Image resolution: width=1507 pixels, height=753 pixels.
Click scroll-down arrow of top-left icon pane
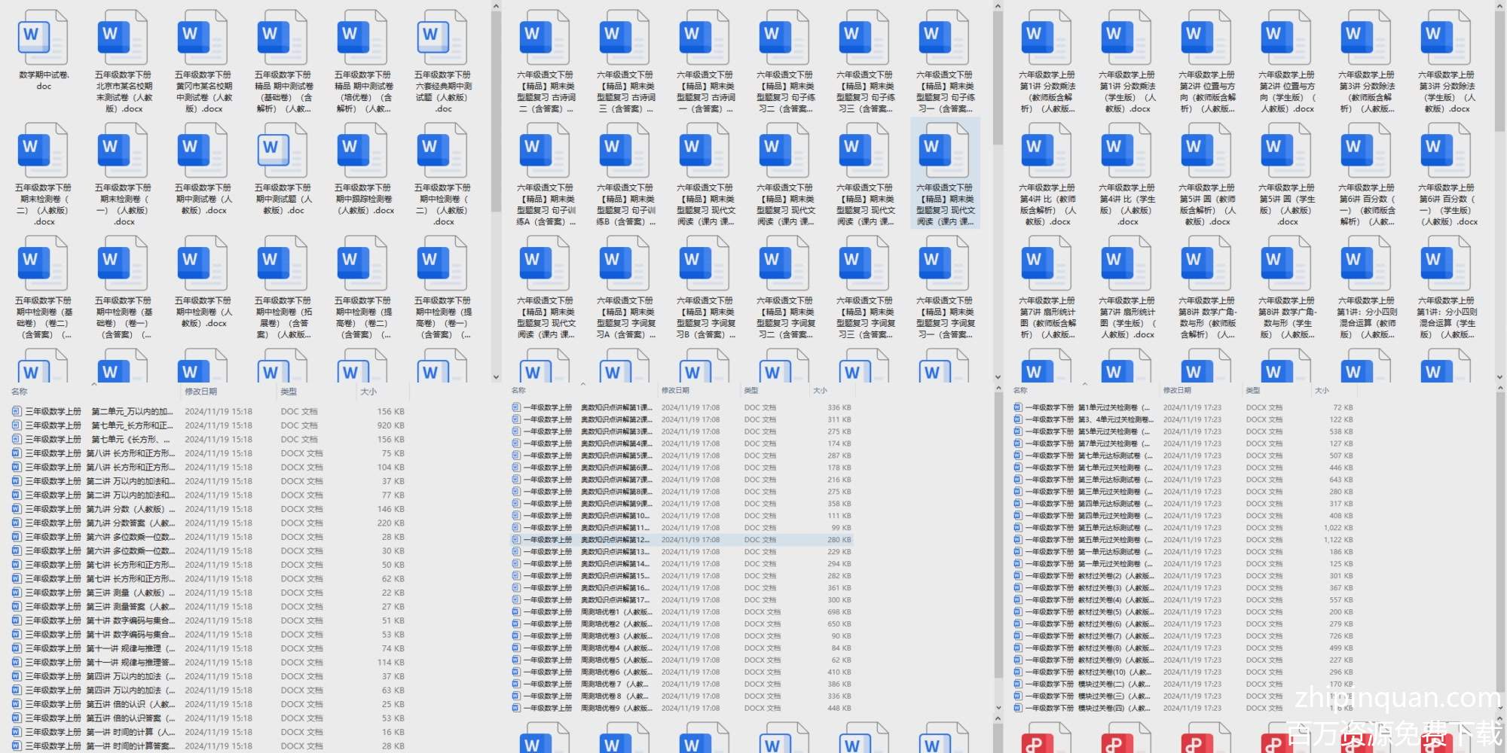[496, 376]
